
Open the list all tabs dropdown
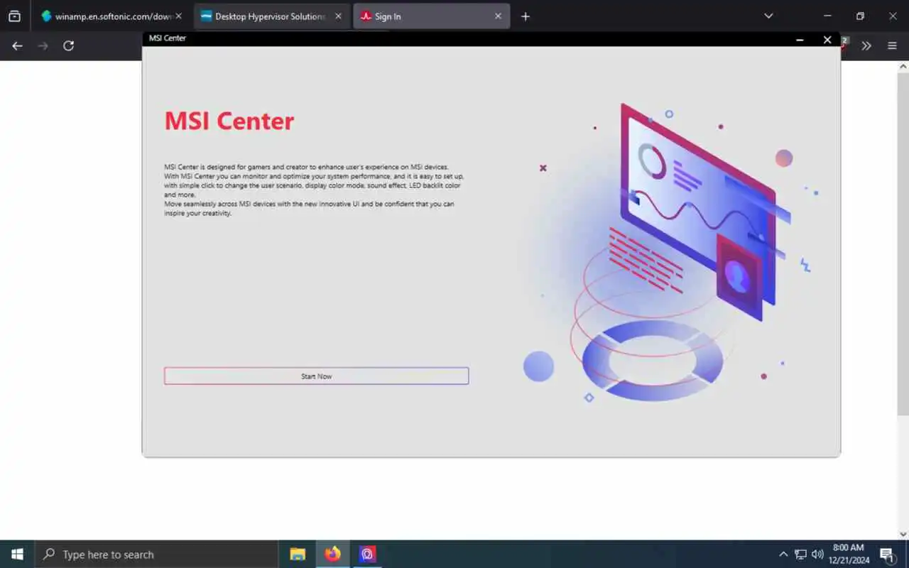coord(768,16)
